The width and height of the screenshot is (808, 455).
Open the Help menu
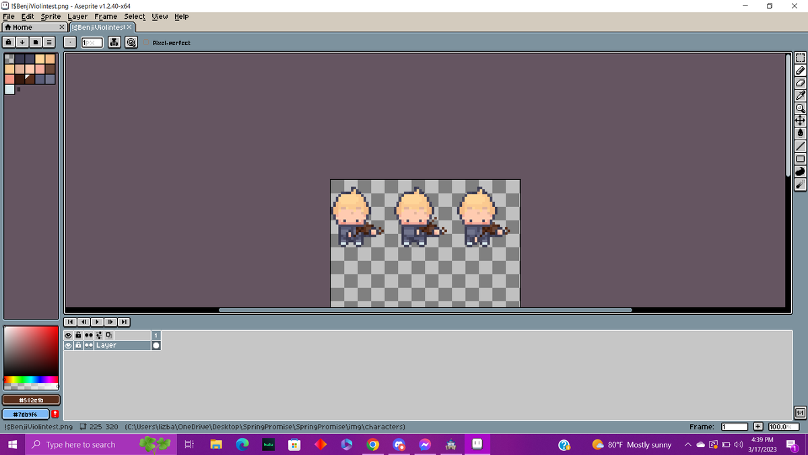(182, 16)
